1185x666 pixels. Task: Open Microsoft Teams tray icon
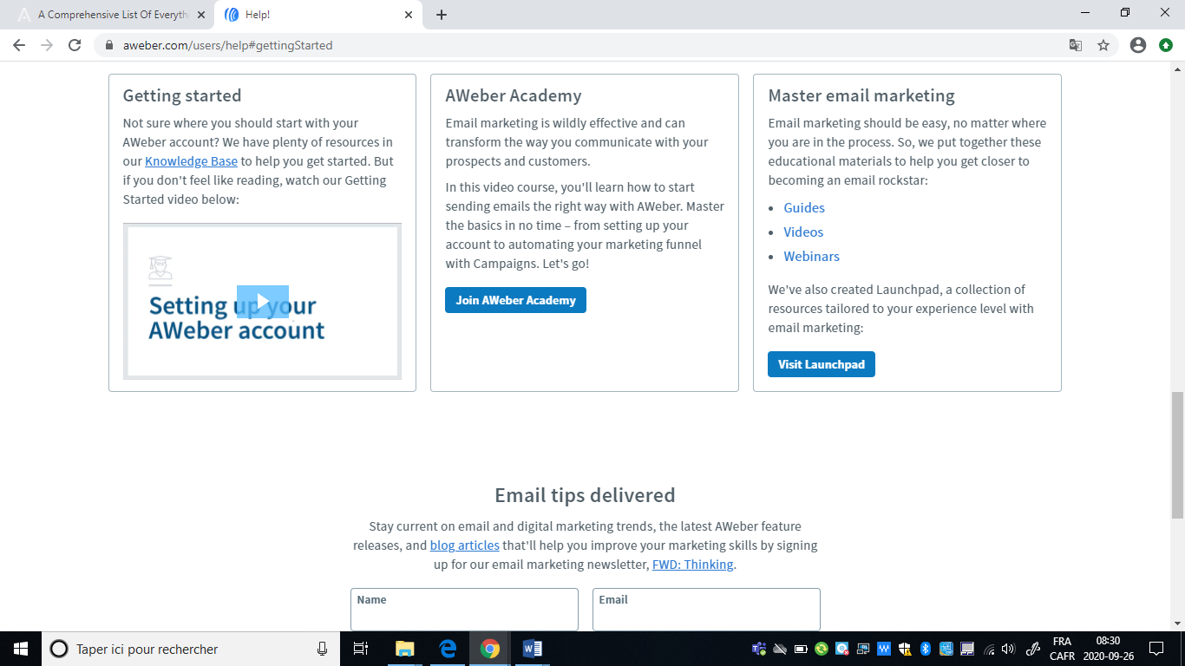(759, 649)
